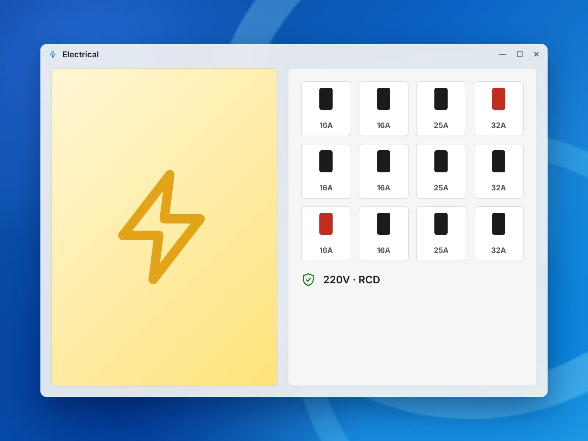Minimize the Electrical window
Screen dimensions: 588x441
(502, 54)
